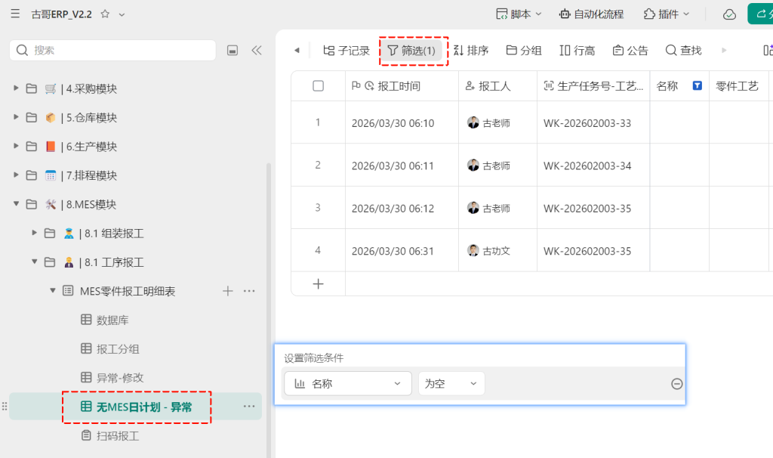
Task: Click the panel layout icon beside the search box
Action: (x=233, y=51)
